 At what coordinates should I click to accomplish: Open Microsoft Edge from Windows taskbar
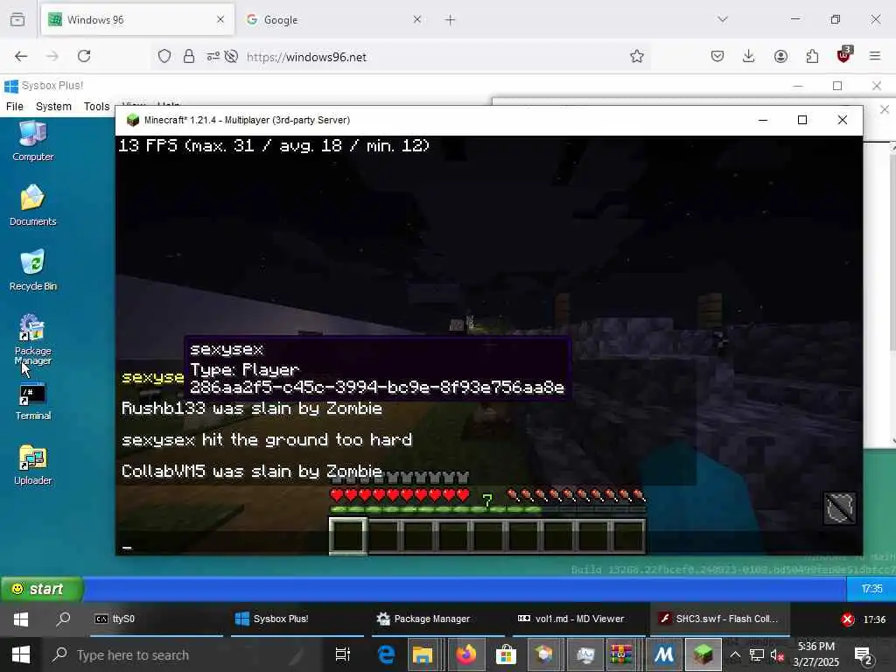386,654
